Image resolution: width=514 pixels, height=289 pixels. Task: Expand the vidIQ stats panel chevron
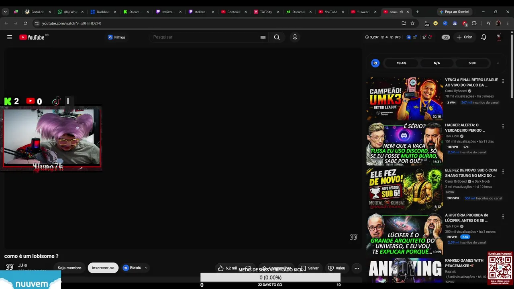coord(498,63)
